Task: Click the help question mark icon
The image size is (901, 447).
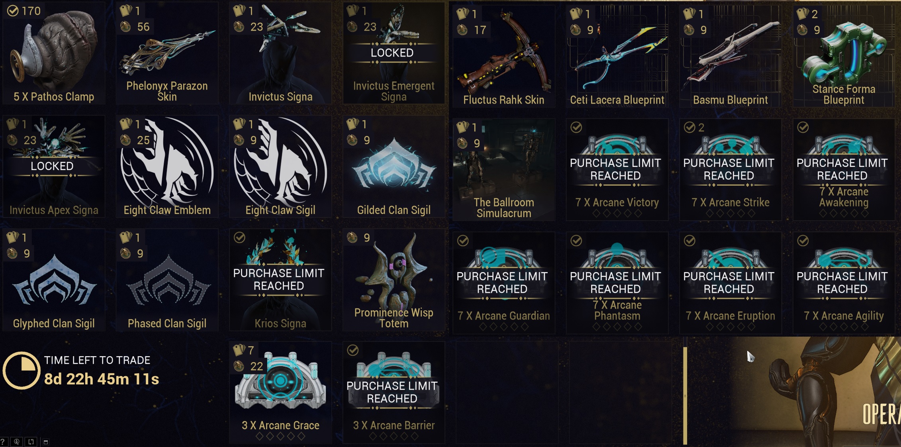Action: tap(3, 441)
